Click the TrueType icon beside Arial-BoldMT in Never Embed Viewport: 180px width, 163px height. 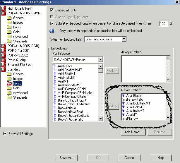tap(124, 107)
